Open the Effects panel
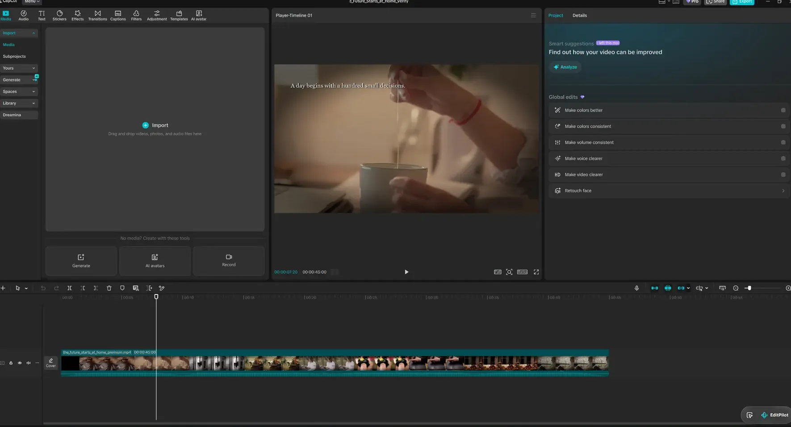 pyautogui.click(x=77, y=16)
